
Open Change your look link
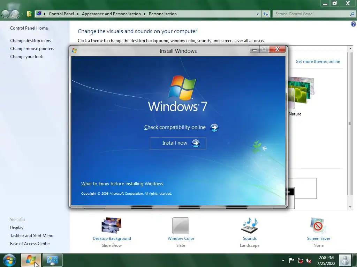pyautogui.click(x=26, y=57)
